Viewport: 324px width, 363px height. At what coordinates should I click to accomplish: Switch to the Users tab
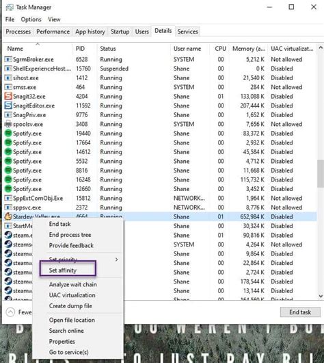(142, 32)
